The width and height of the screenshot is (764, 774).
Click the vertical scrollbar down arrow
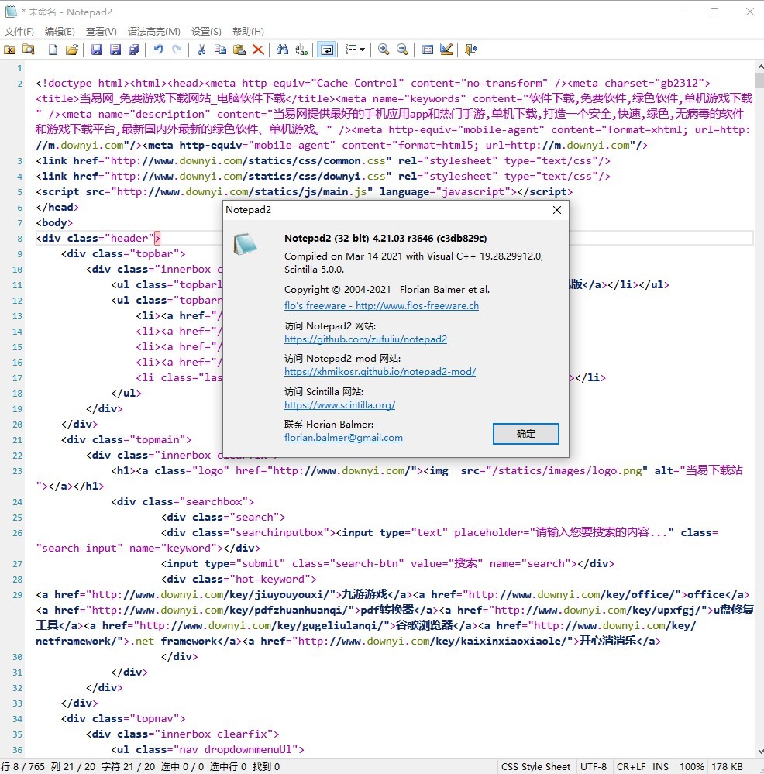coord(759,750)
